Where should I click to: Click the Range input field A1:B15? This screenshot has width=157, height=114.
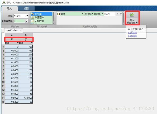[20, 16]
